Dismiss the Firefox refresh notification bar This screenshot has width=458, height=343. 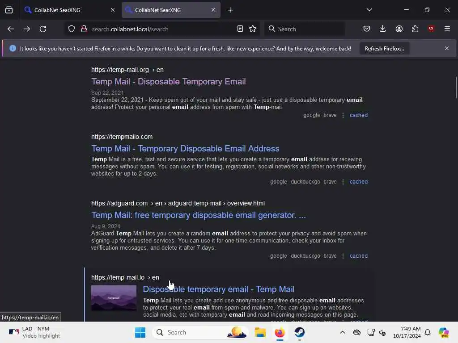pyautogui.click(x=447, y=48)
